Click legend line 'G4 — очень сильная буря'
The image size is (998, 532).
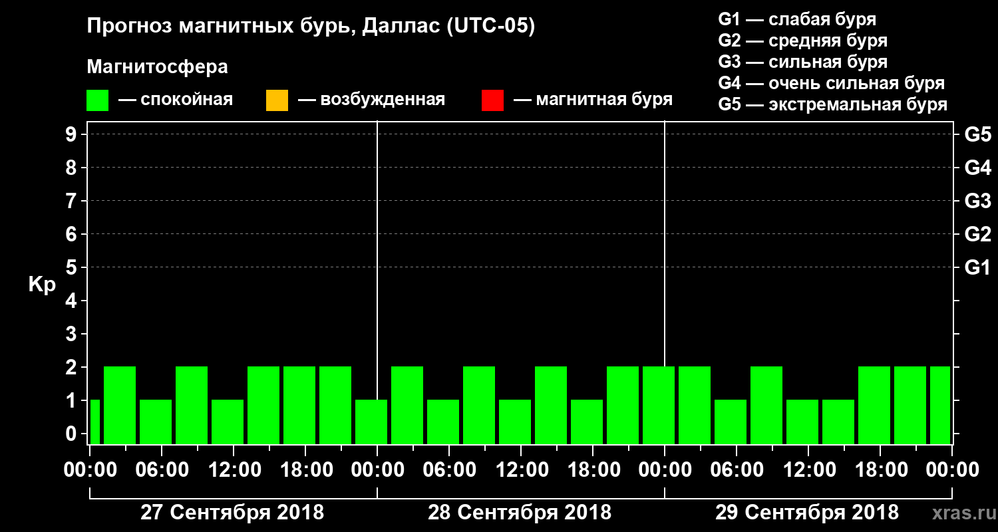[x=832, y=83]
